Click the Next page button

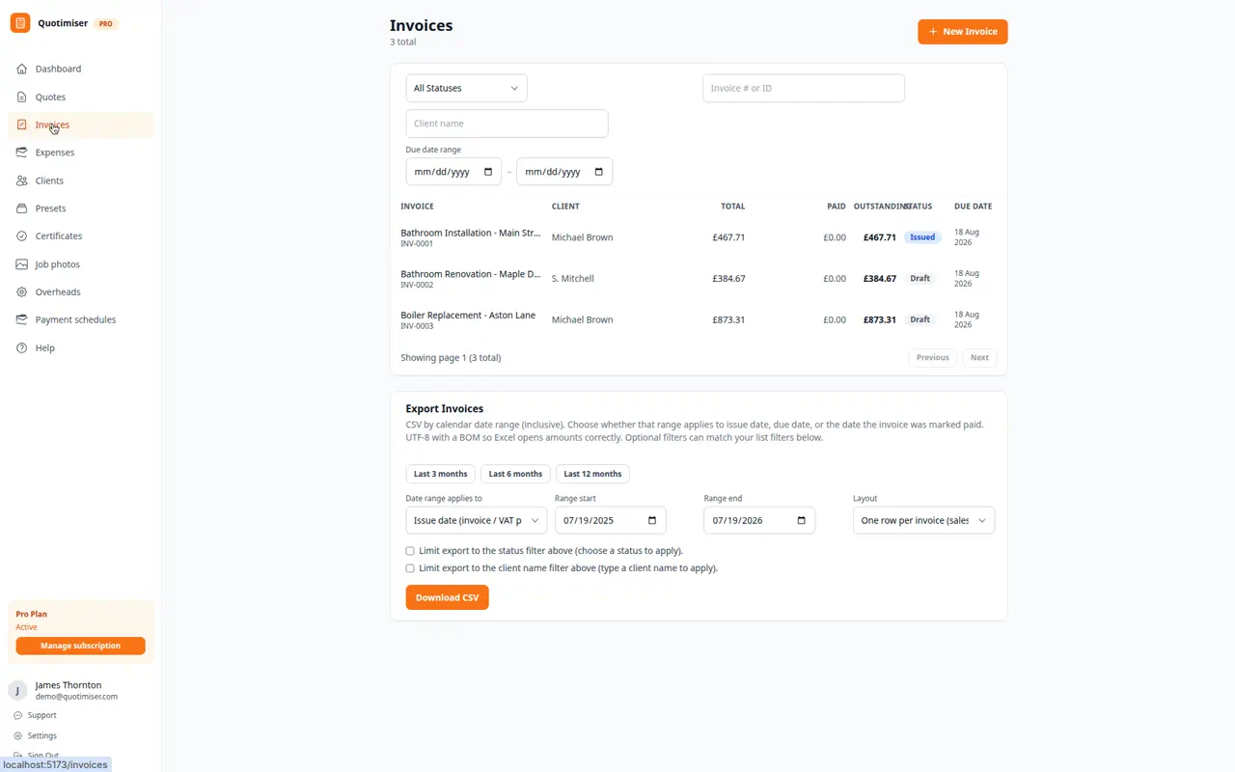point(979,357)
